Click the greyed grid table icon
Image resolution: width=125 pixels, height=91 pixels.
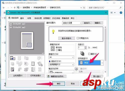[40, 69]
